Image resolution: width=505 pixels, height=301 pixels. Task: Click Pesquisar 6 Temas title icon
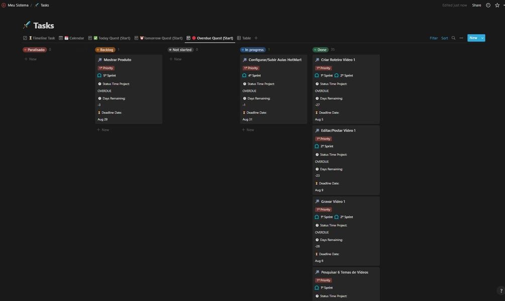[317, 272]
